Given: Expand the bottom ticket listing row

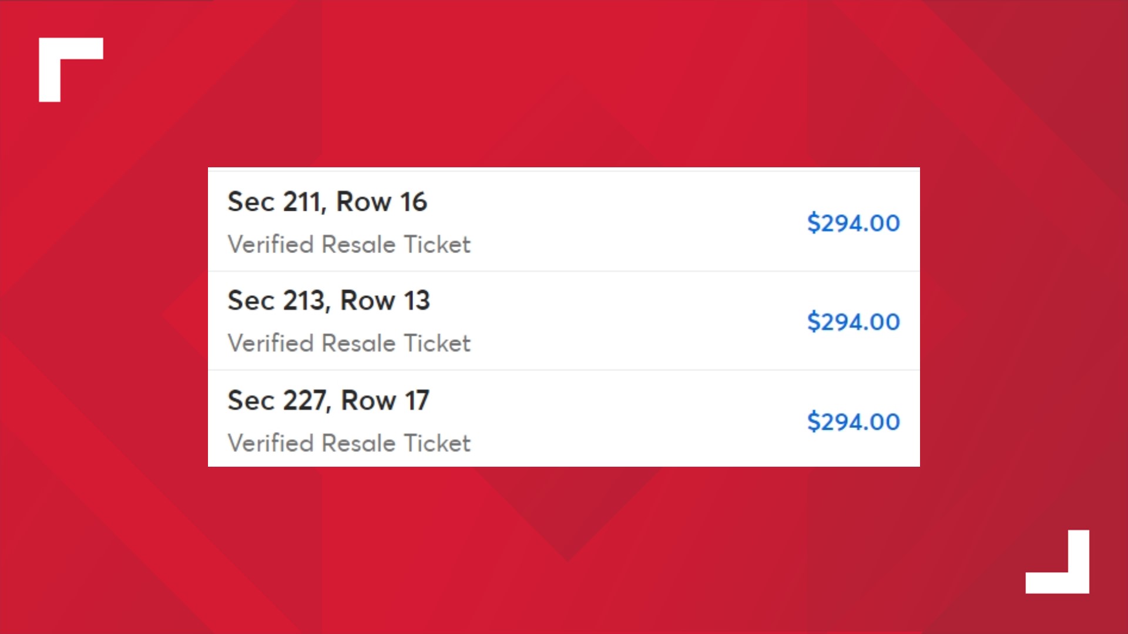Looking at the screenshot, I should click(564, 420).
